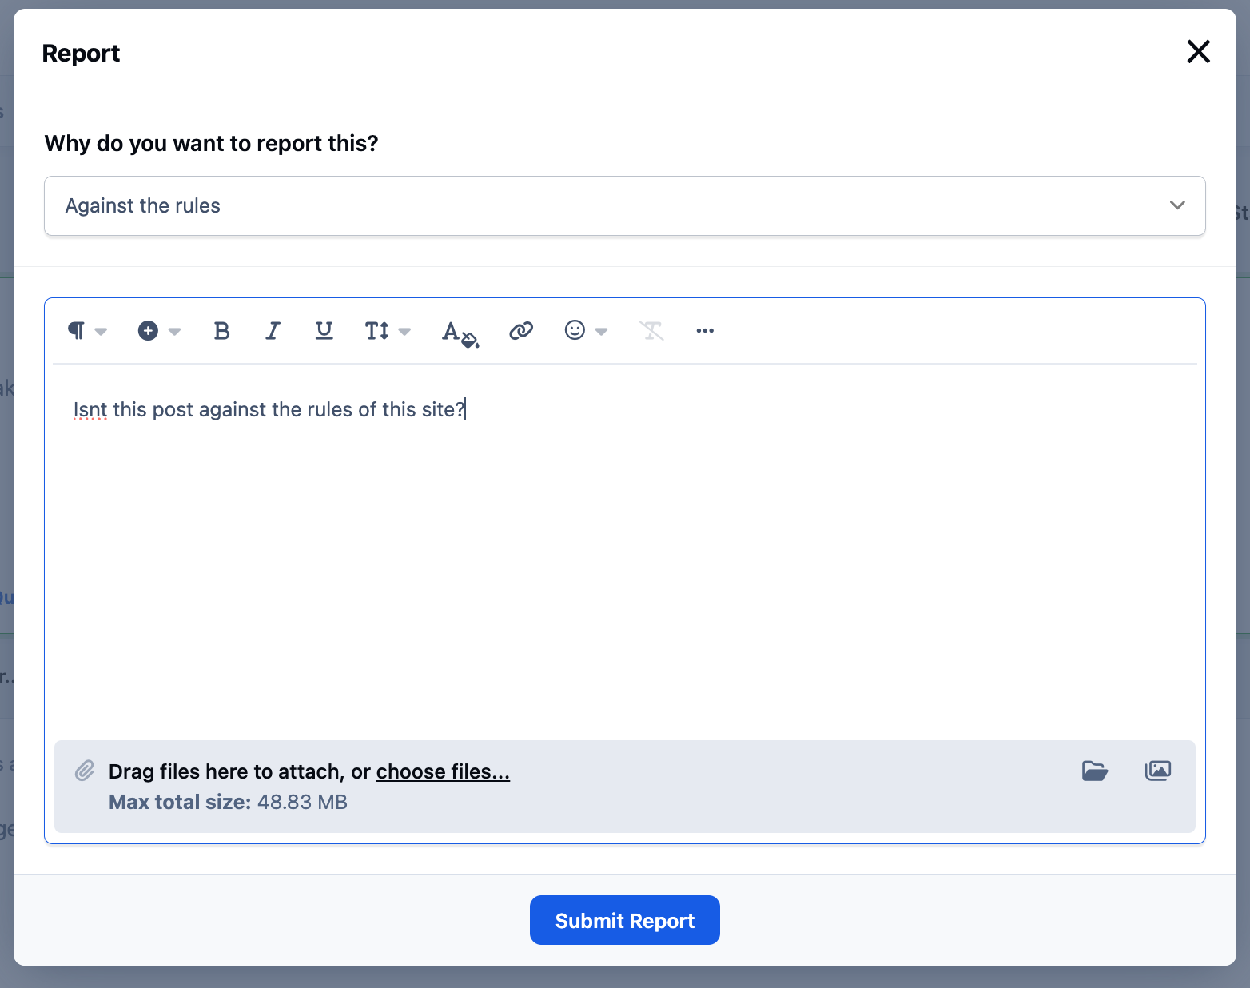The height and width of the screenshot is (988, 1250).
Task: Submit the report
Action: (x=625, y=920)
